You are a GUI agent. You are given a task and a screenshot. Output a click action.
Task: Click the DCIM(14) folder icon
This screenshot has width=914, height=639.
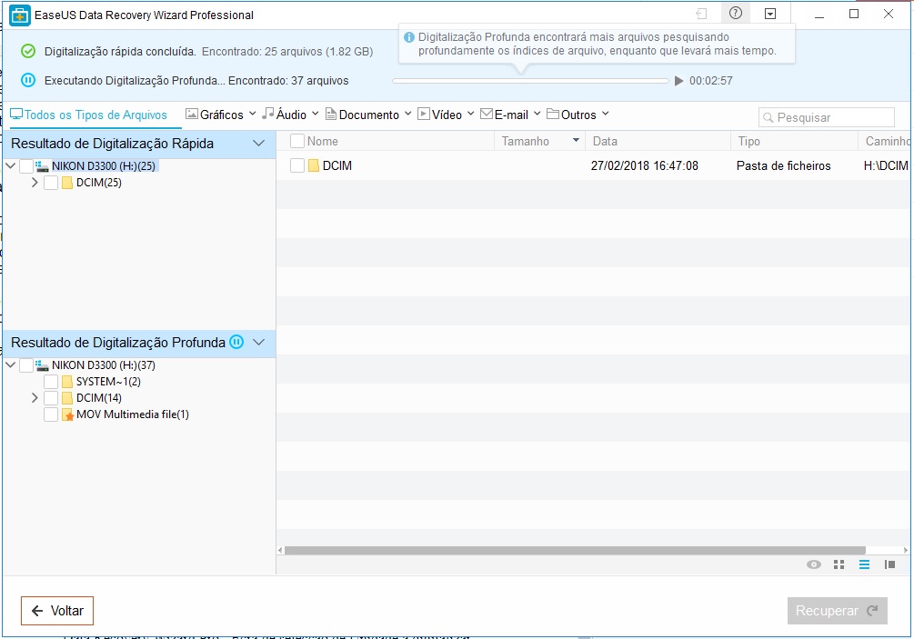[x=67, y=398]
